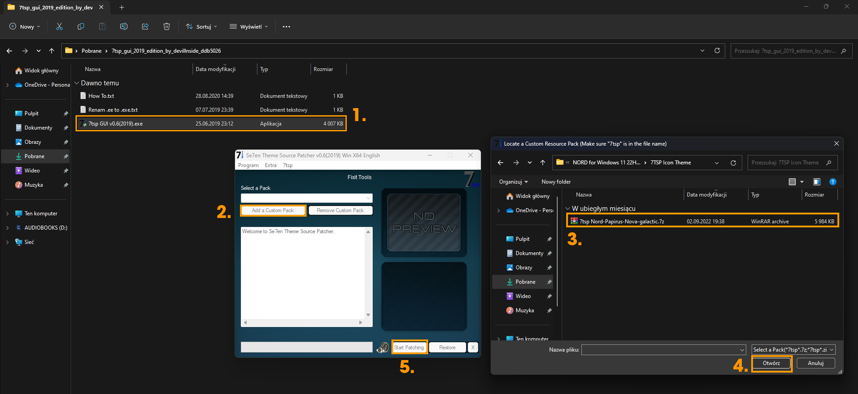Screen dimensions: 858x394
Task: Open the file type filter dropdown in dialog
Action: coord(793,350)
